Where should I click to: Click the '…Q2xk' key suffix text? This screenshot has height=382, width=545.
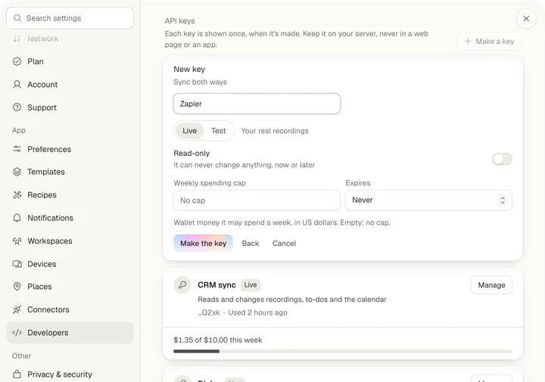click(209, 312)
